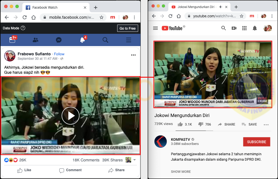Click the red SUBSCRIBE button

pyautogui.click(x=256, y=142)
